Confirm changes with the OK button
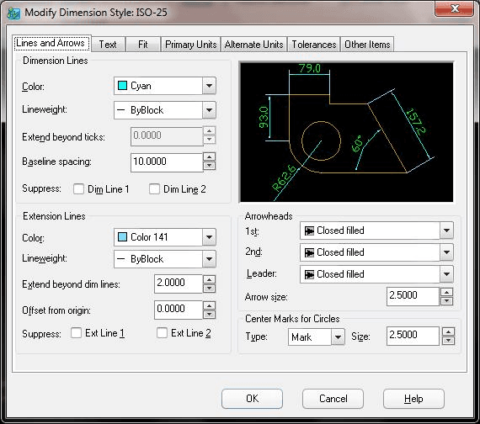 click(253, 399)
